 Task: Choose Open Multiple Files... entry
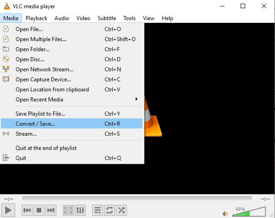71,39
